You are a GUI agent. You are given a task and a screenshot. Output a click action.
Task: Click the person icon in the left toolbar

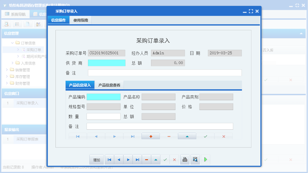click(x=38, y=24)
